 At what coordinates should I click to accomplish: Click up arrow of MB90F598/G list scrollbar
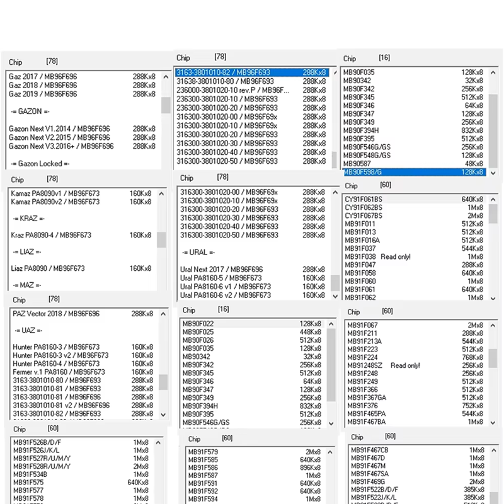coord(493,72)
